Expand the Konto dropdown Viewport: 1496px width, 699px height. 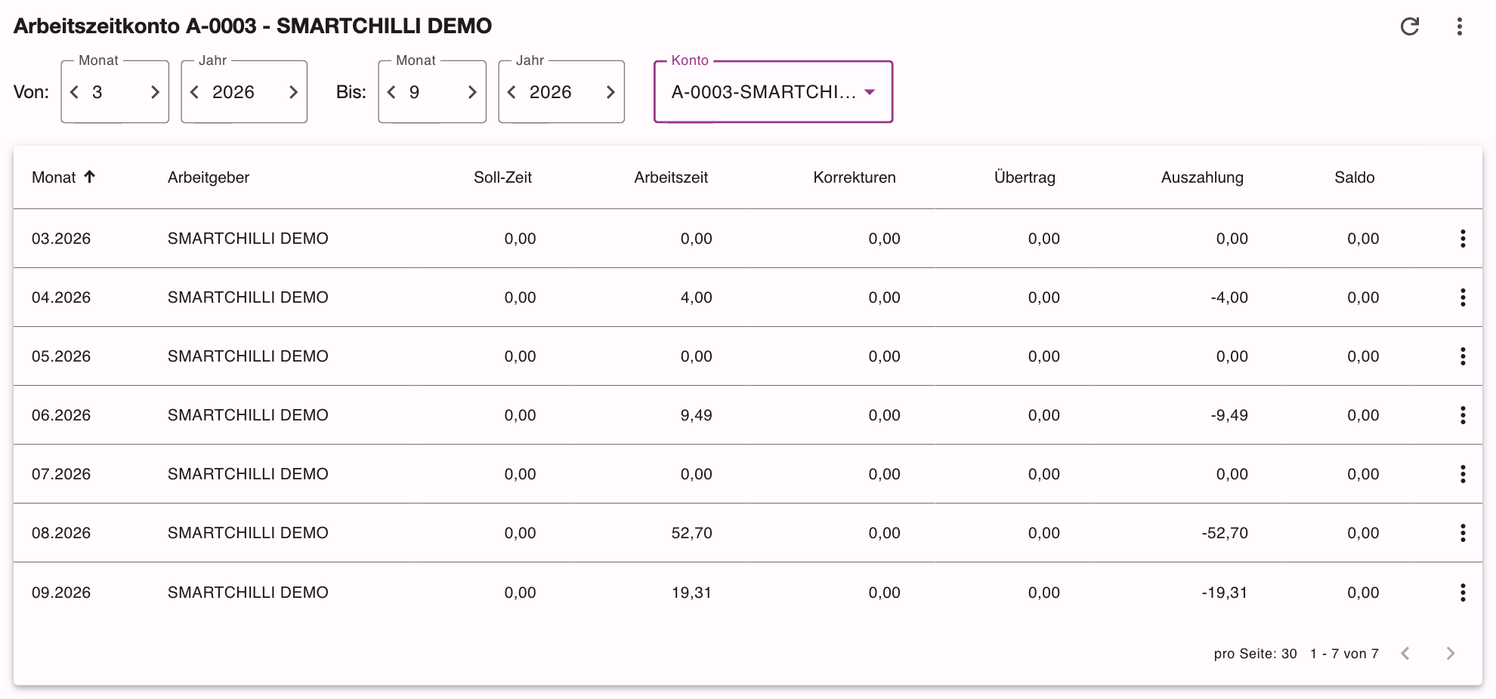click(773, 92)
